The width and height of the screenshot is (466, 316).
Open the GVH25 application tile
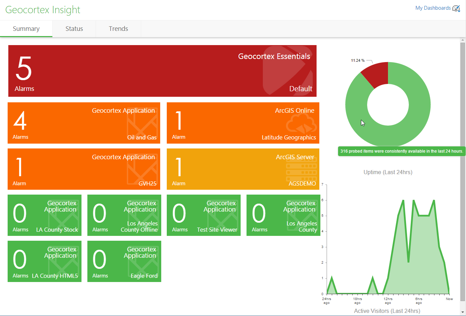[x=84, y=169]
